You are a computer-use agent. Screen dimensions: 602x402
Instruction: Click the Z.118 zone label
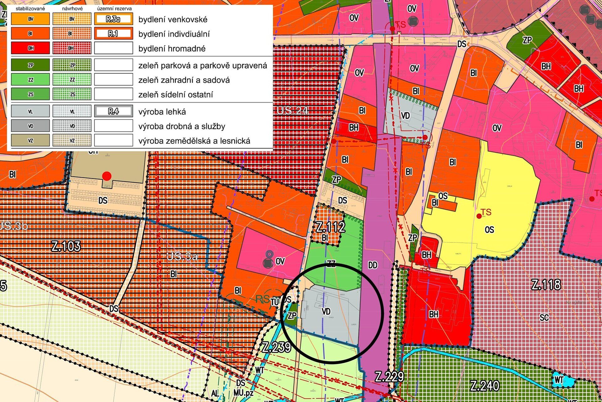[546, 285]
